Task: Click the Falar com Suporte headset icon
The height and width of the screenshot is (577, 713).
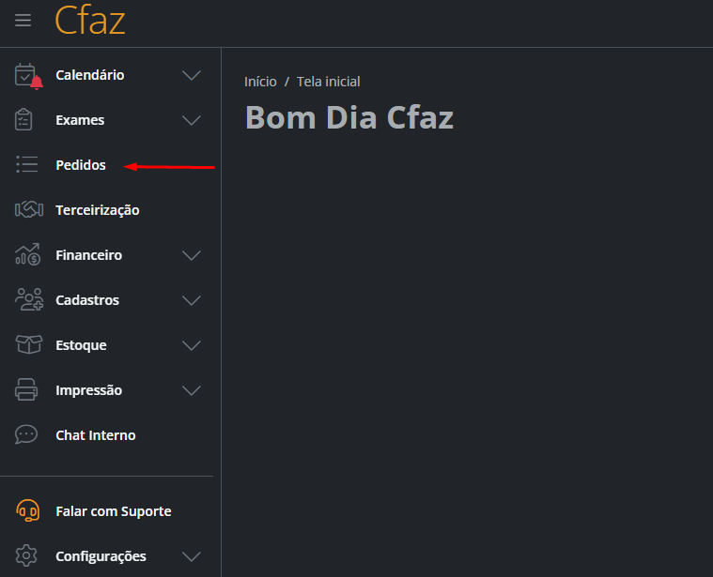Action: 28,510
